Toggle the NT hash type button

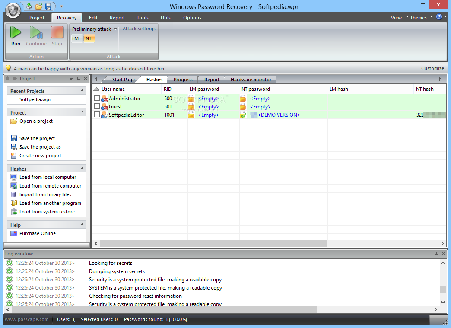(x=89, y=38)
